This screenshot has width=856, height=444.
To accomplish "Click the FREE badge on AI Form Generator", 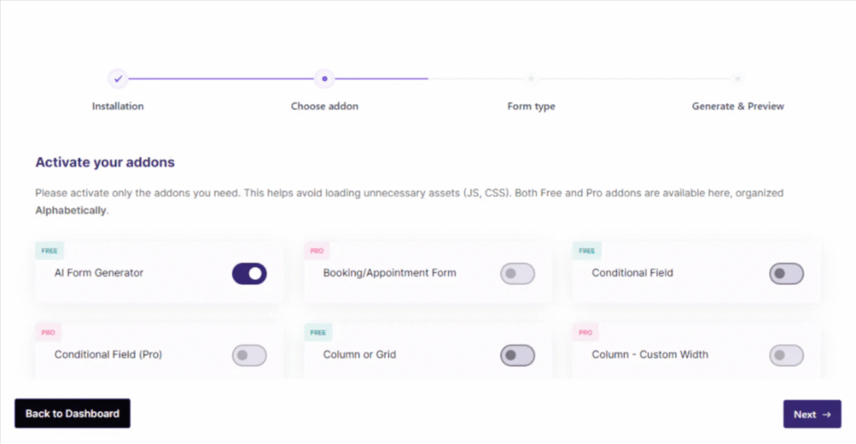I will click(49, 251).
